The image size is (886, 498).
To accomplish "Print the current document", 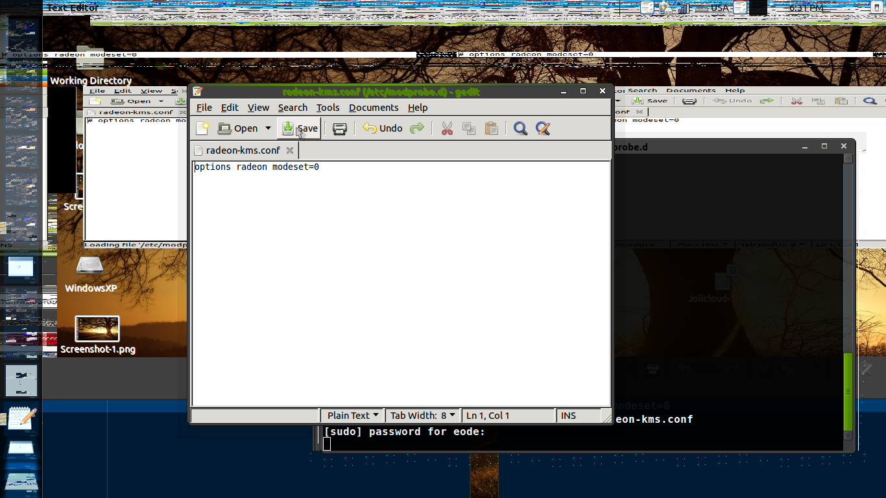I will [339, 128].
